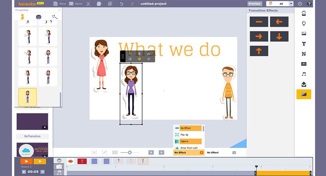The image size is (326, 176).
Task: Open the 2D character style dropdown
Action: pyautogui.click(x=291, y=4)
